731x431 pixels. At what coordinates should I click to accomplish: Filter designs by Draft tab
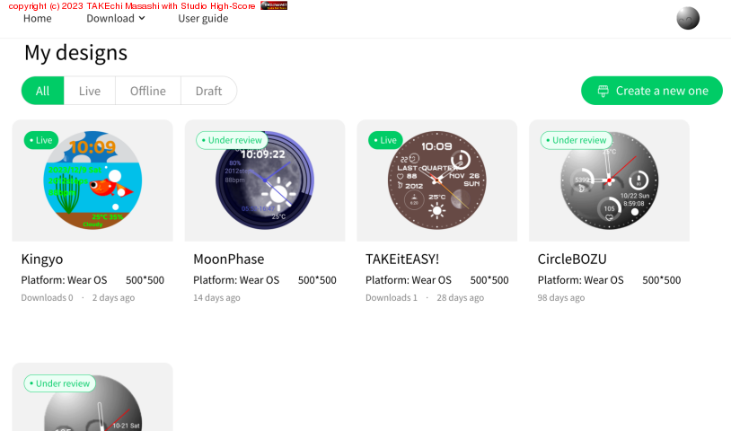click(208, 91)
